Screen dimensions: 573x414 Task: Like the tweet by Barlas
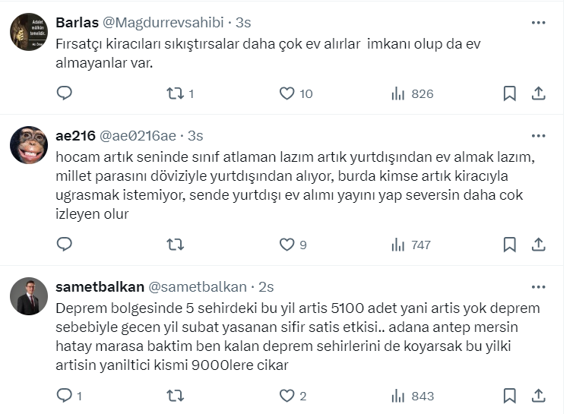point(286,93)
